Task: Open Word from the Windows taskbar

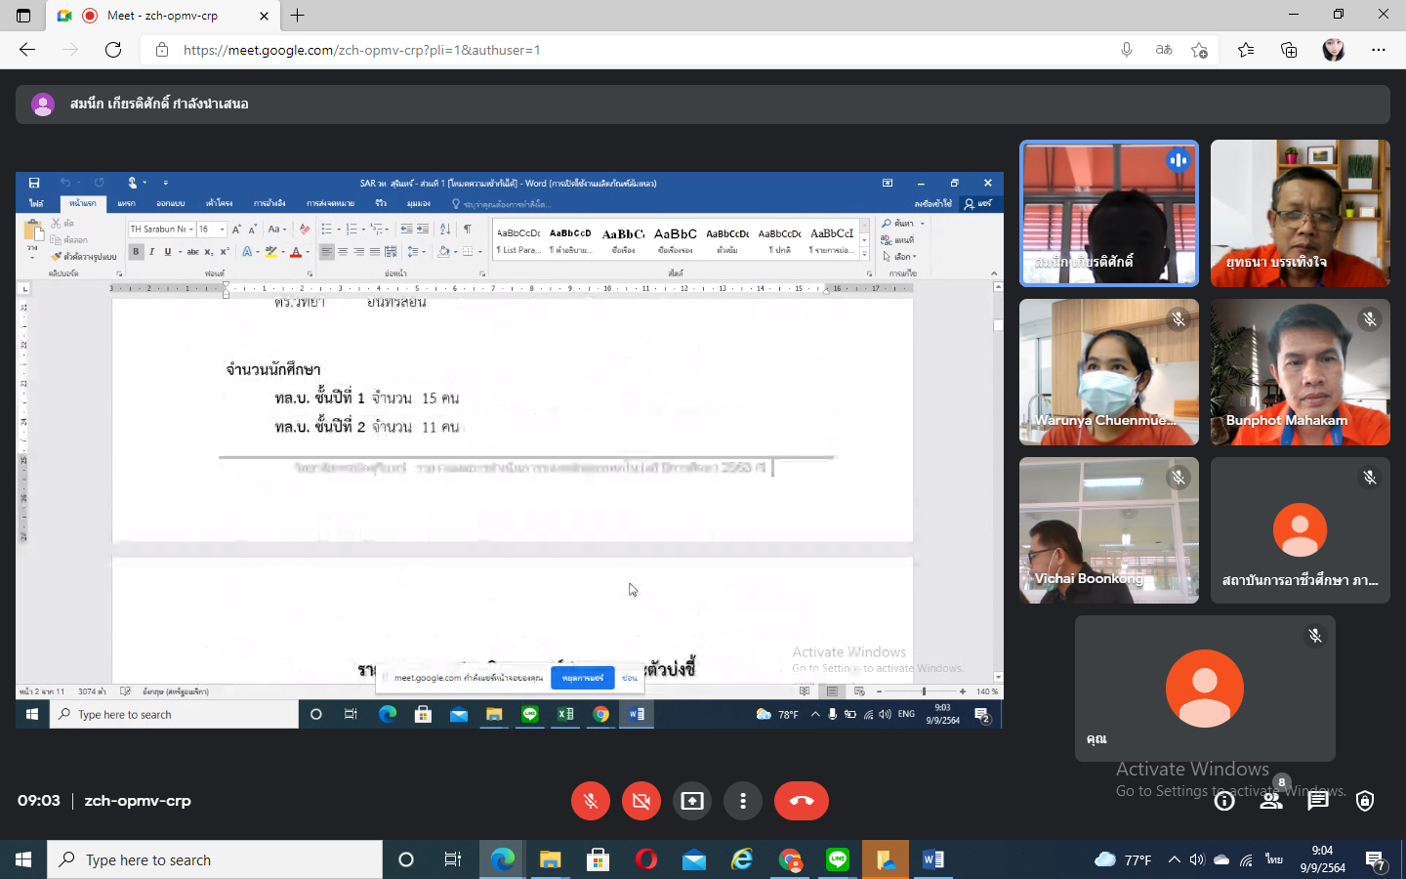Action: point(933,859)
